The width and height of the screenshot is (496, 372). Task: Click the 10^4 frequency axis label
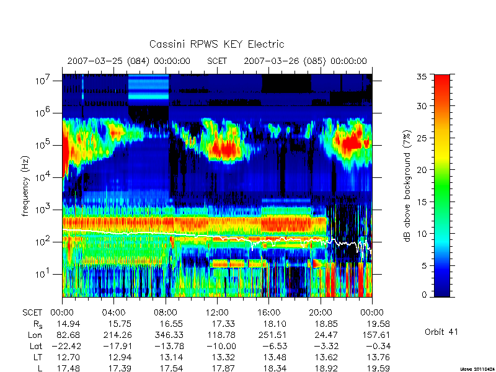[x=42, y=177]
